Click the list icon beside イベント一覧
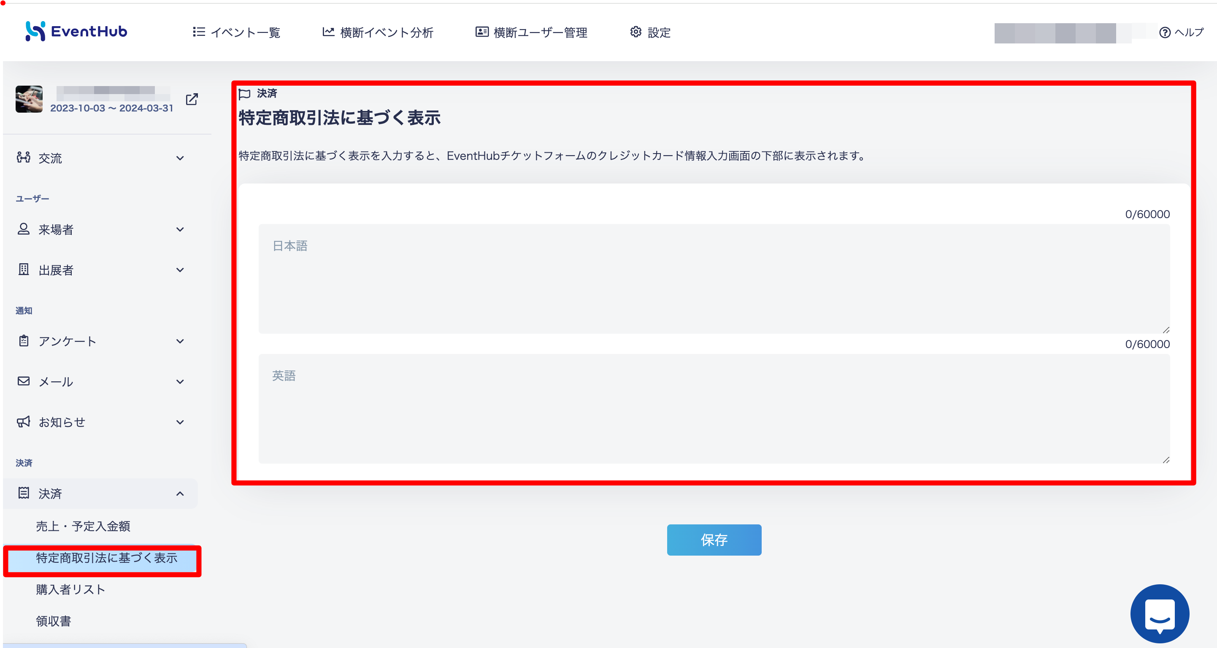The height and width of the screenshot is (648, 1217). (198, 32)
